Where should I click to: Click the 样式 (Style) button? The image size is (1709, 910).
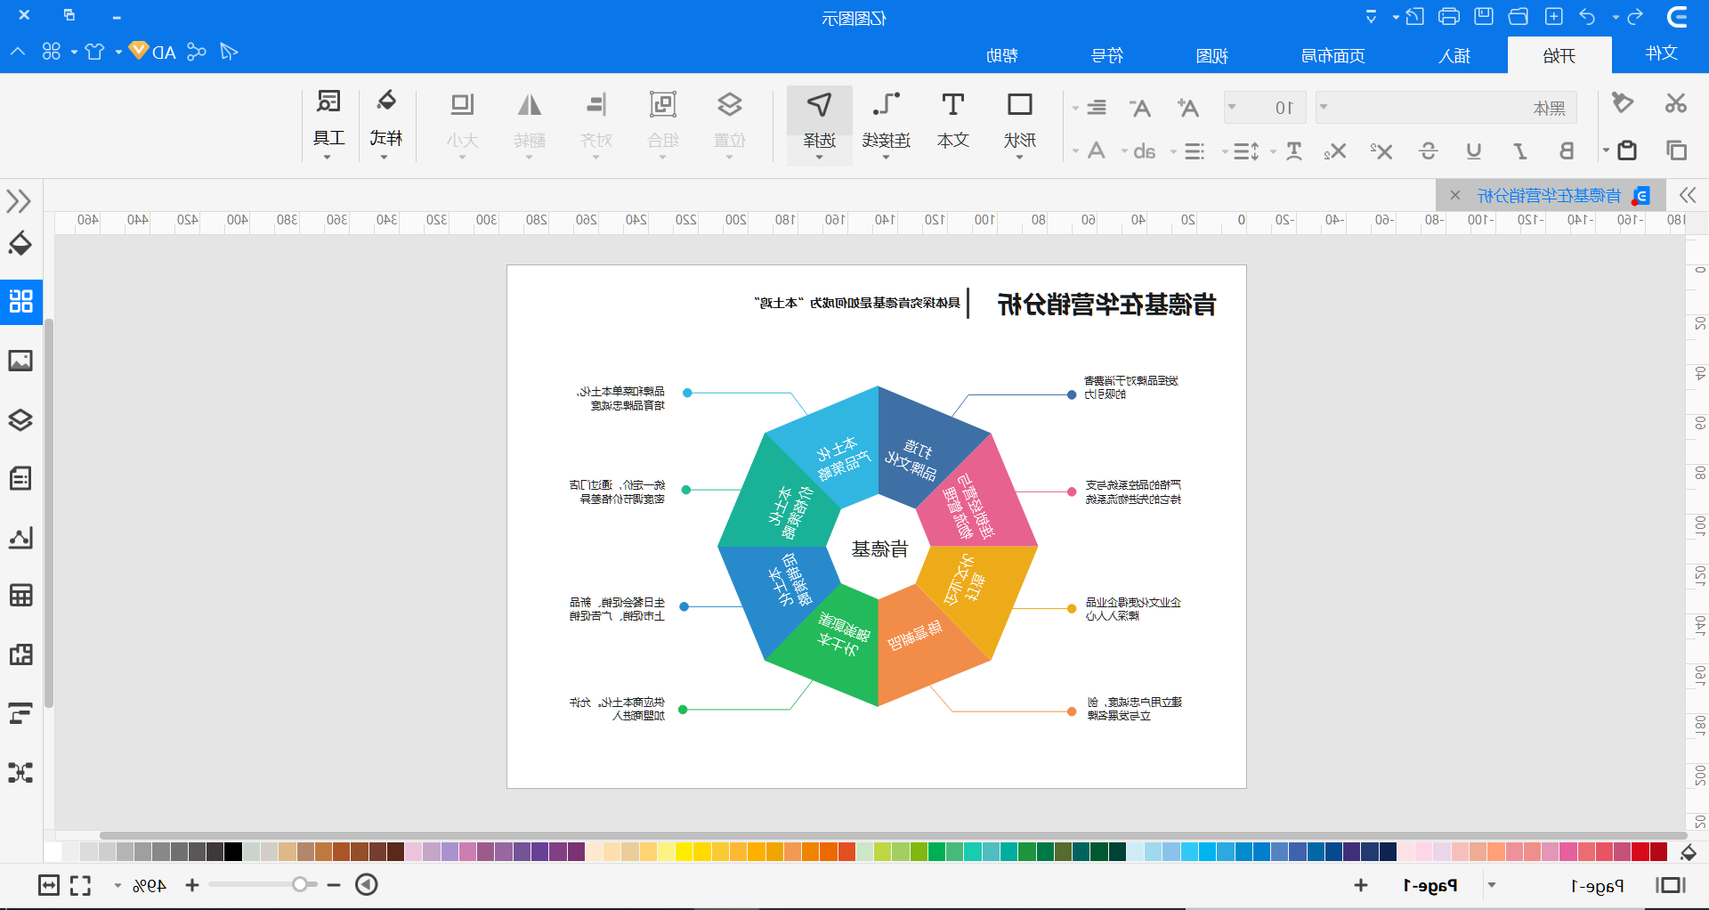click(x=385, y=125)
